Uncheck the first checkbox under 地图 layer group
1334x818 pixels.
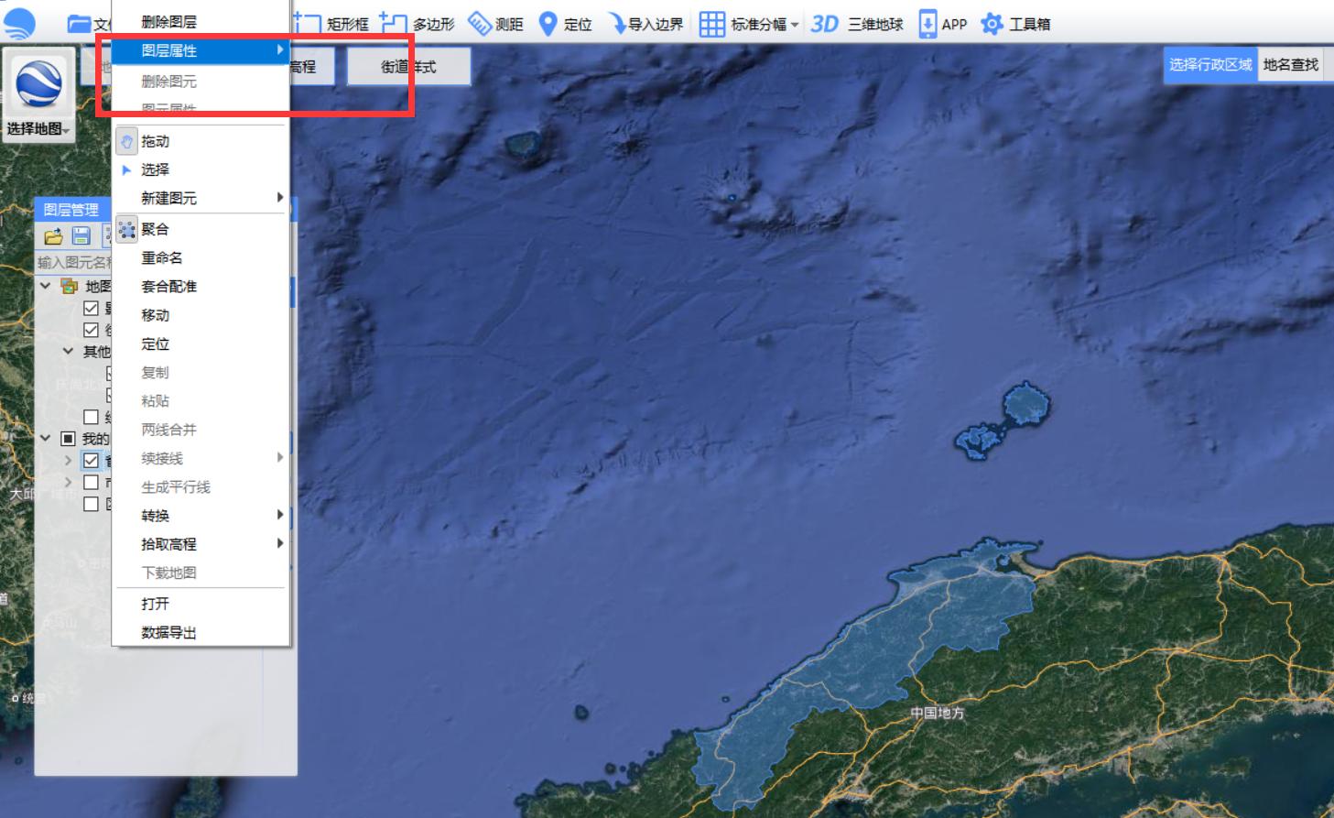[91, 308]
